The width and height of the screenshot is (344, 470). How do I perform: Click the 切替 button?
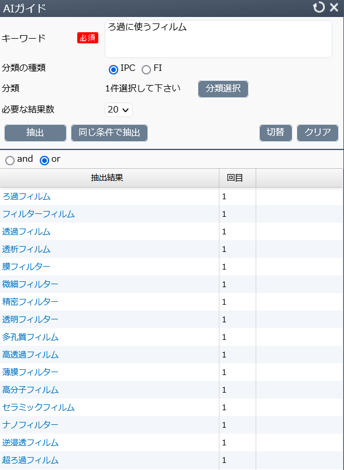tap(276, 133)
